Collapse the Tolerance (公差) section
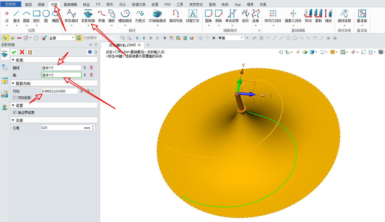385x222 pixels. [13, 120]
